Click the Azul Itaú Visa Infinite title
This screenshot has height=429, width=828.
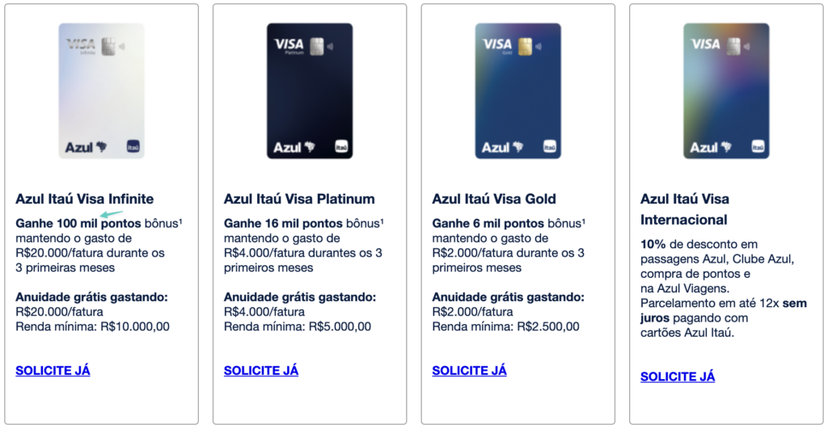pos(84,199)
